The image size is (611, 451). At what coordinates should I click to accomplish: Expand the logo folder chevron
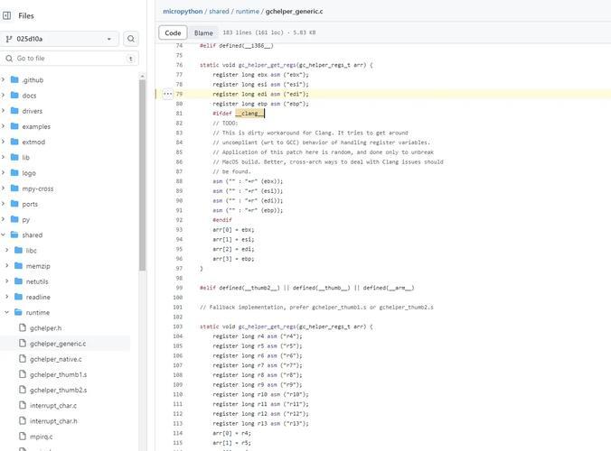3,172
